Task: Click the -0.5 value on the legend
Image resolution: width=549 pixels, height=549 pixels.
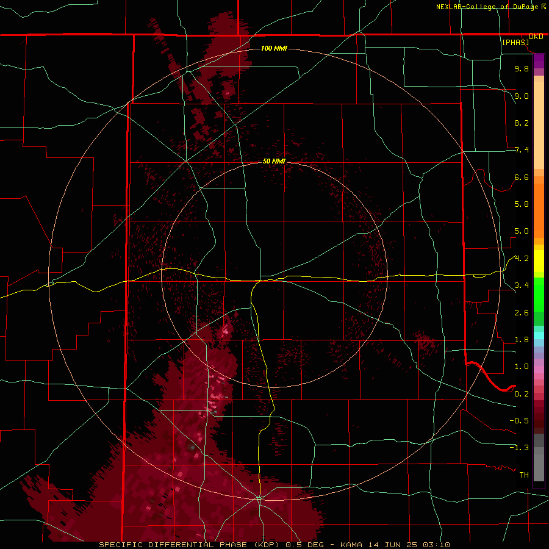Action: point(519,421)
